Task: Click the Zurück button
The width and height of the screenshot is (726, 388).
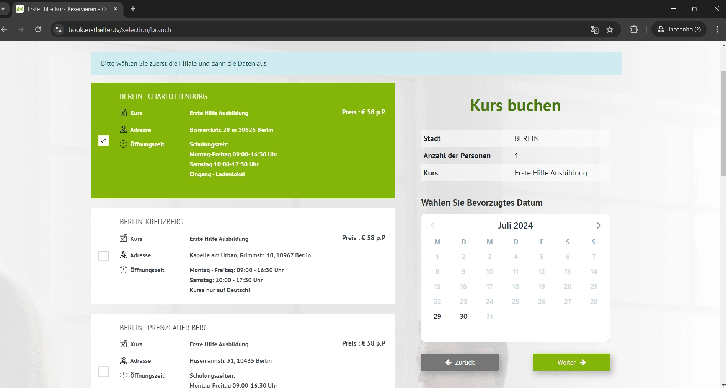Action: (460, 362)
